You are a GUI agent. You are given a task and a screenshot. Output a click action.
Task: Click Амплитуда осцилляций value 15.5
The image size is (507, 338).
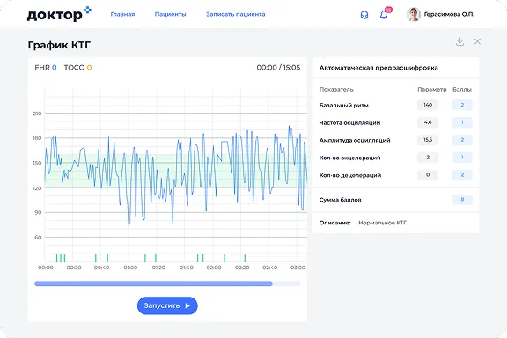point(428,140)
